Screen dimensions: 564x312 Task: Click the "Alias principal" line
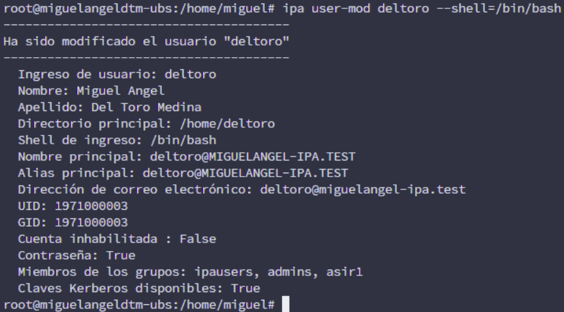point(183,173)
